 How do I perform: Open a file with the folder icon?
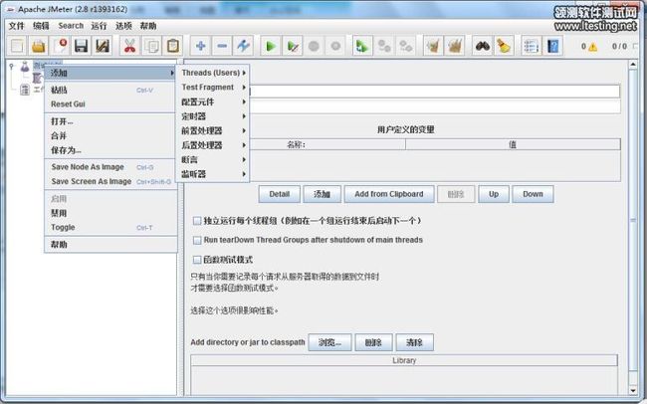(39, 46)
